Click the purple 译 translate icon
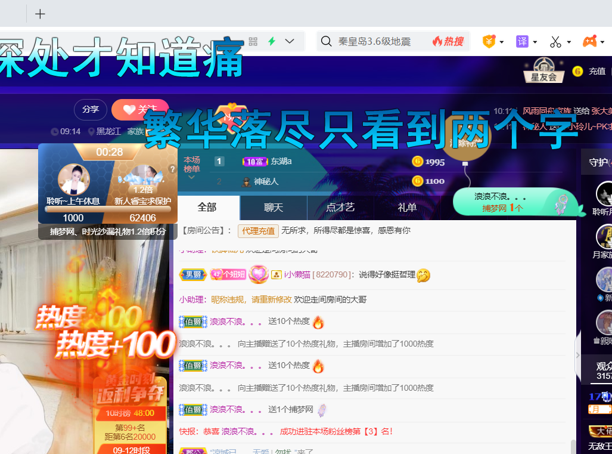The width and height of the screenshot is (612, 454). (x=522, y=41)
